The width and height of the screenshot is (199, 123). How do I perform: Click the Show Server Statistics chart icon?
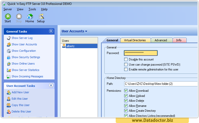point(9,70)
